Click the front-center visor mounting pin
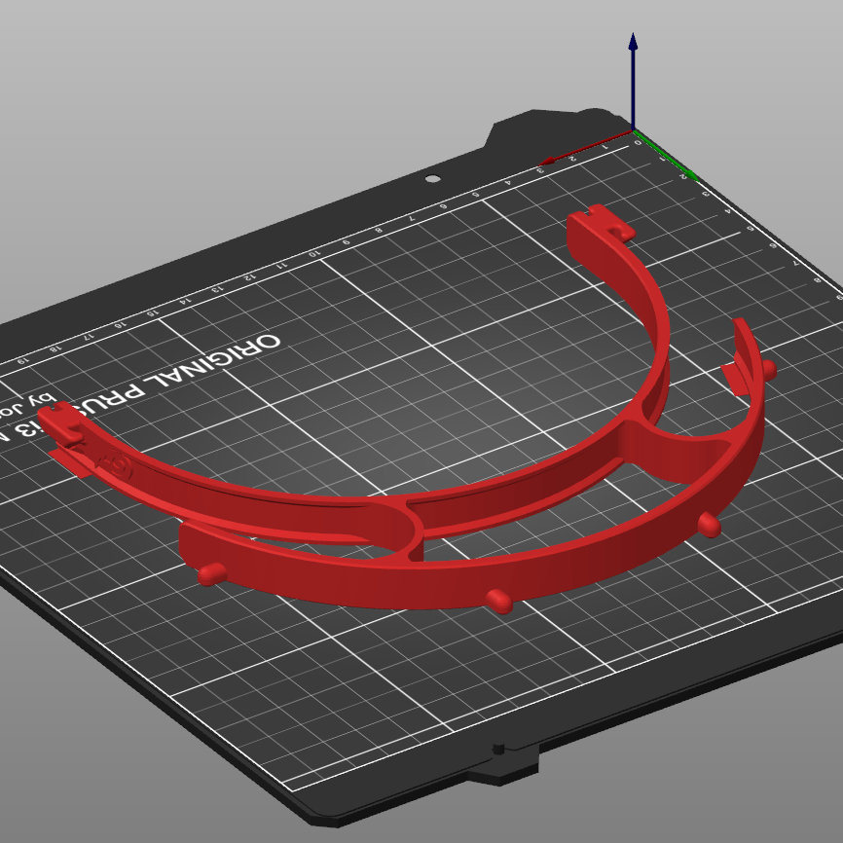 [499, 601]
